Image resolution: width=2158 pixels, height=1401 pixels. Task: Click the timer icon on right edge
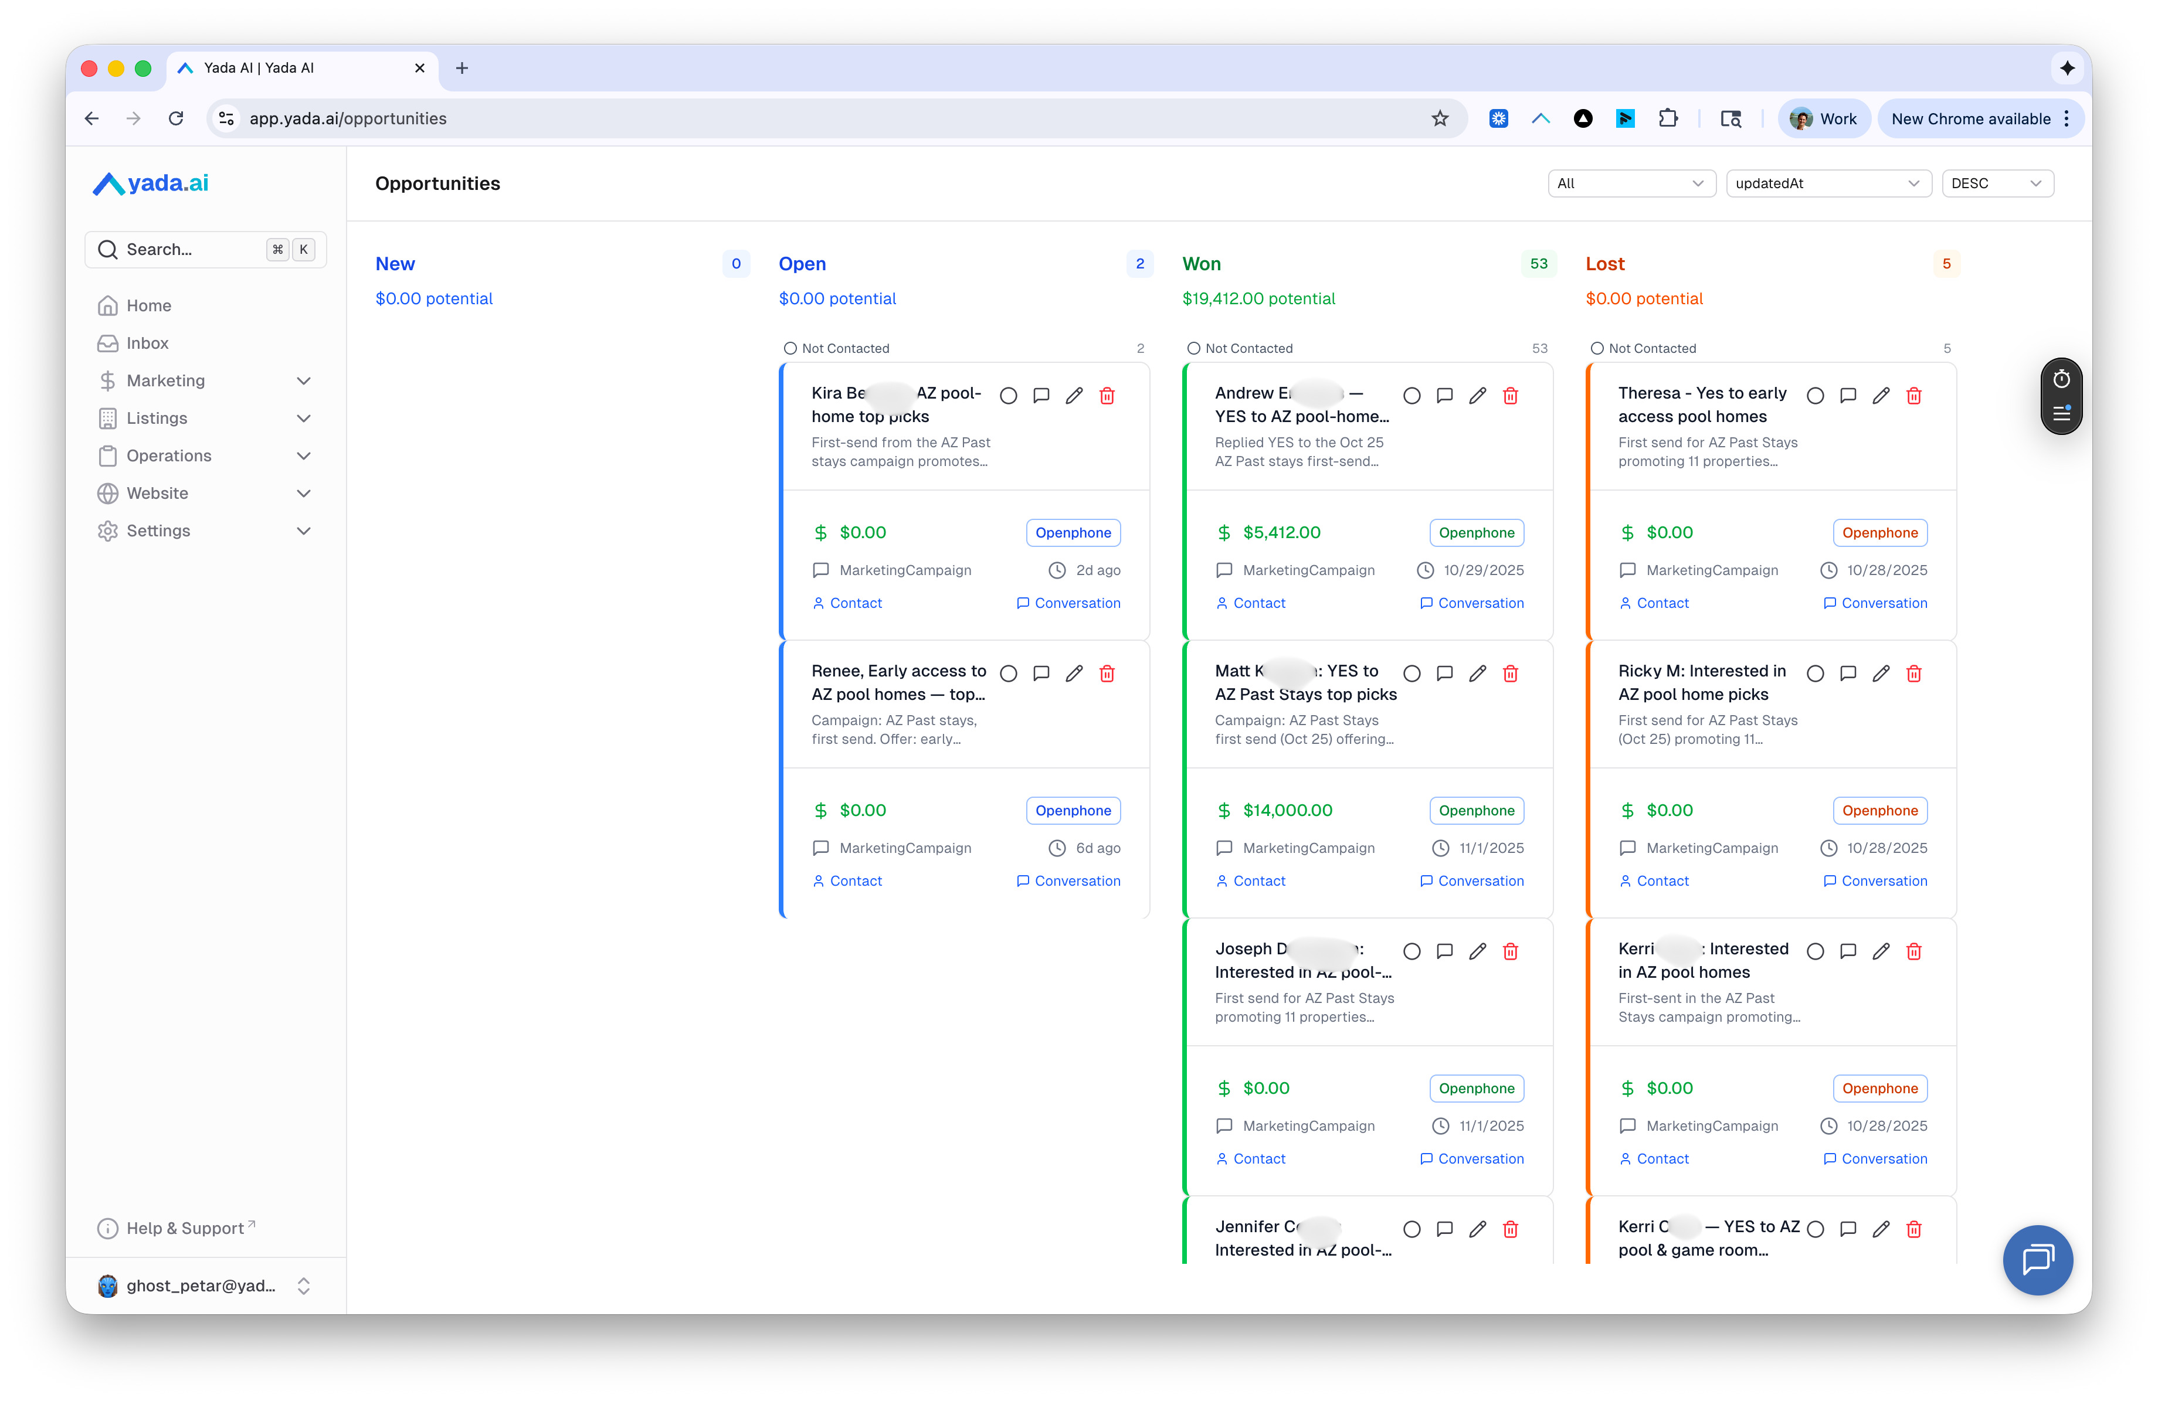click(2061, 379)
